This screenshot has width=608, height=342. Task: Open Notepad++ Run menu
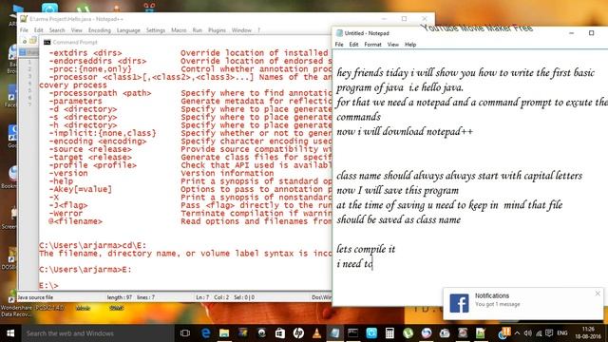(x=198, y=30)
